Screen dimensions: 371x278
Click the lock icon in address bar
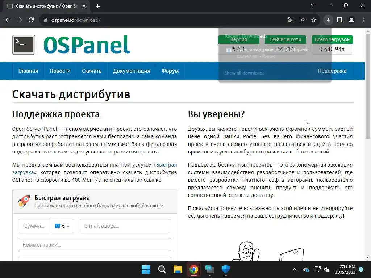[46, 20]
